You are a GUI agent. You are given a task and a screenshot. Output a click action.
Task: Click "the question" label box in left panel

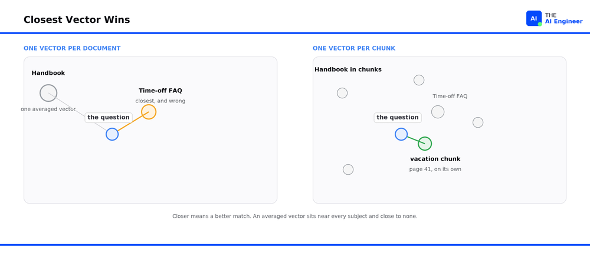pyautogui.click(x=109, y=118)
